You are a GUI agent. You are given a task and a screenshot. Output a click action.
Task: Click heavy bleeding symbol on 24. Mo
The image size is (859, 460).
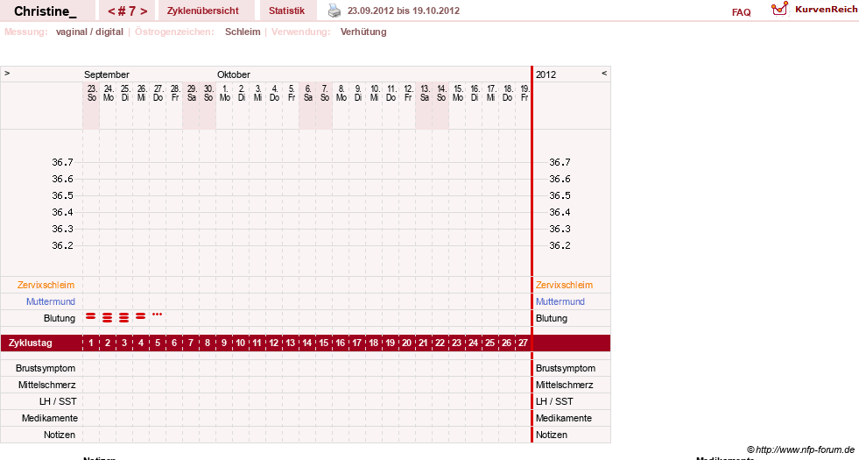108,317
